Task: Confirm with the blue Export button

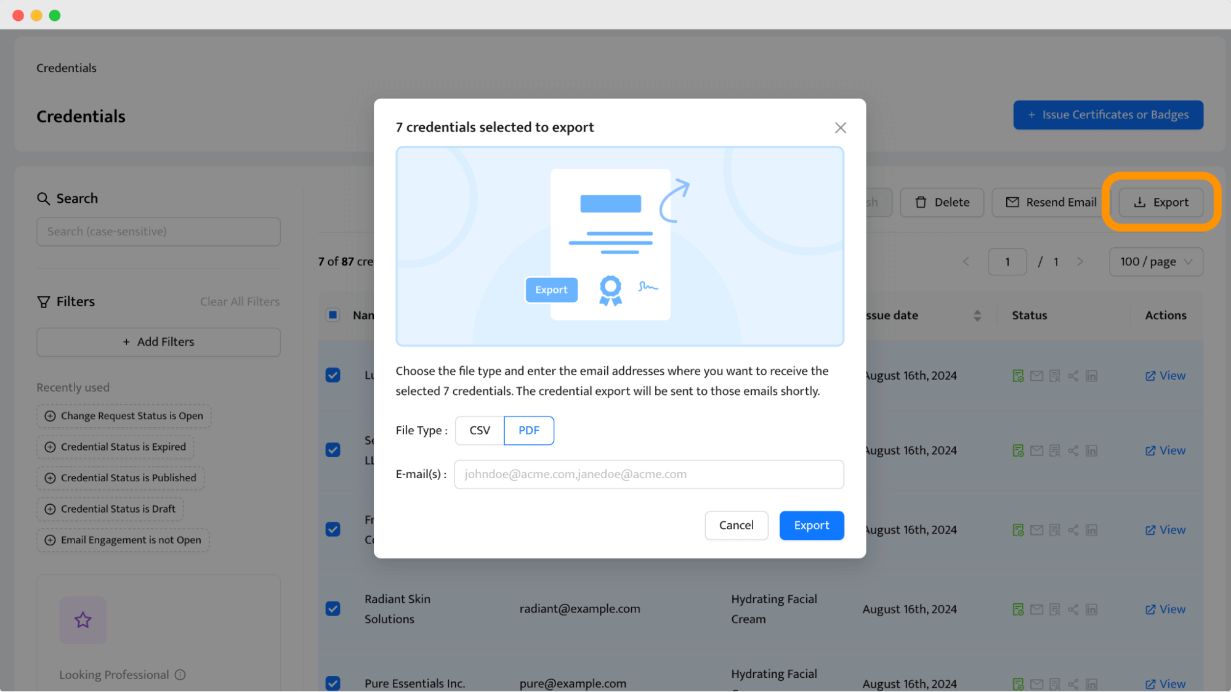Action: (811, 525)
